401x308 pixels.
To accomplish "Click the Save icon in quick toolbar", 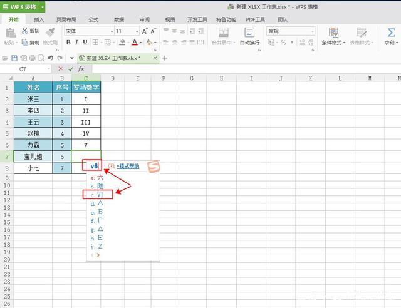I will [x=14, y=58].
